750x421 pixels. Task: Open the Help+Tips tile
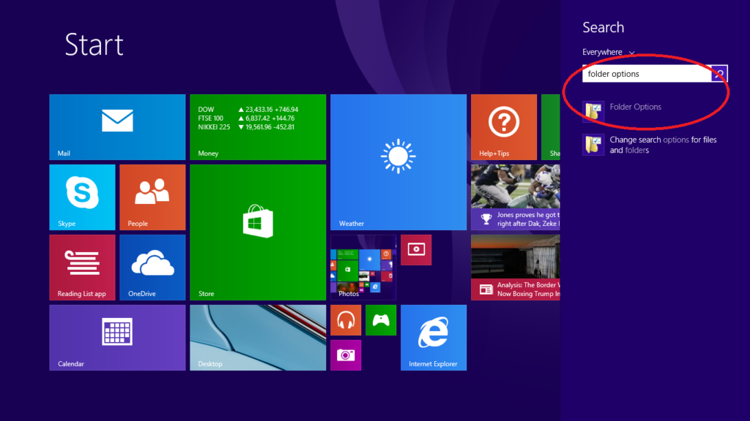(504, 127)
